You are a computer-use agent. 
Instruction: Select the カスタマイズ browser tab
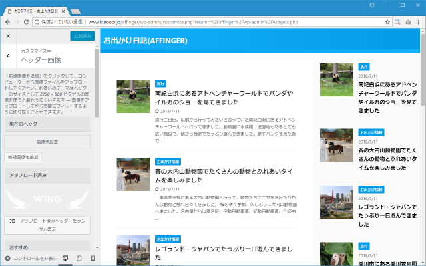(33, 7)
